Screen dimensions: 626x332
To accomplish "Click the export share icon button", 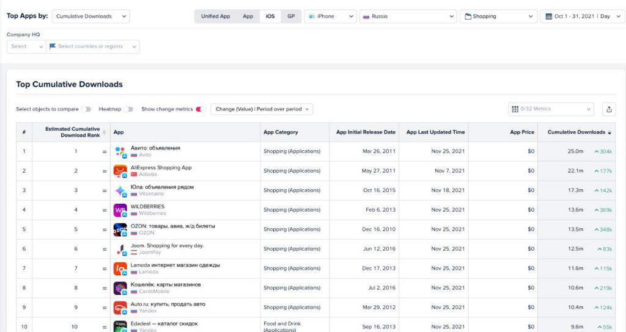I will (609, 109).
